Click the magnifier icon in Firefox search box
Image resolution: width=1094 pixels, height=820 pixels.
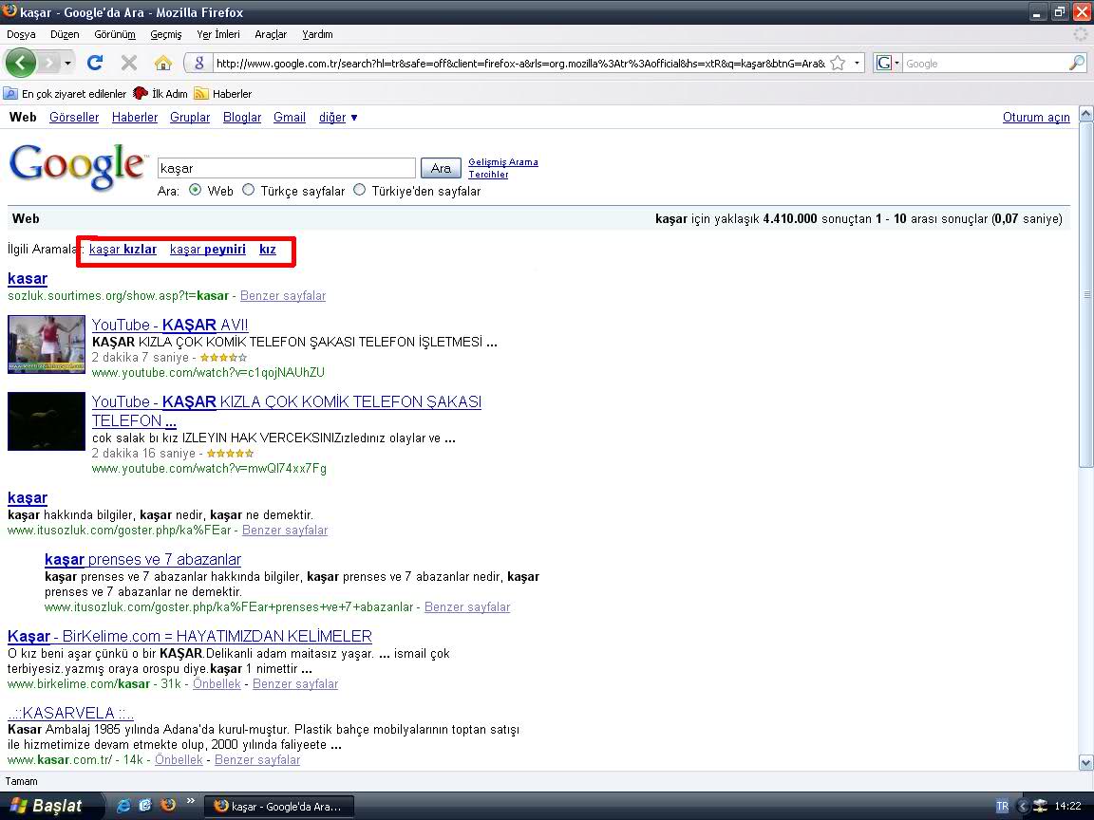coord(1077,63)
